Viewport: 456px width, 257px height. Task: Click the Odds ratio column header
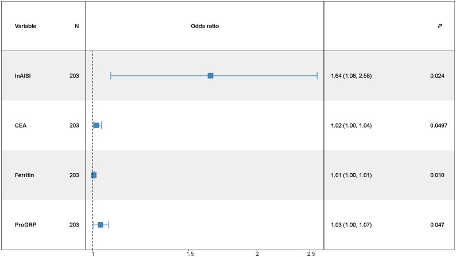tap(204, 26)
